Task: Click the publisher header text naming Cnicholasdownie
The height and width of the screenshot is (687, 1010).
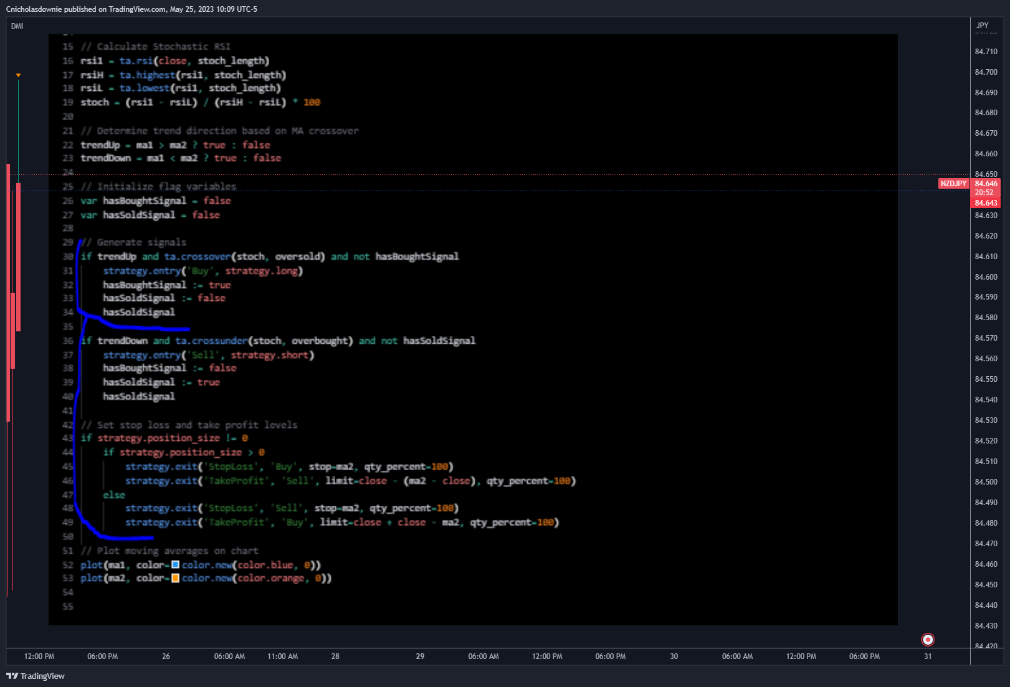Action: 131,9
